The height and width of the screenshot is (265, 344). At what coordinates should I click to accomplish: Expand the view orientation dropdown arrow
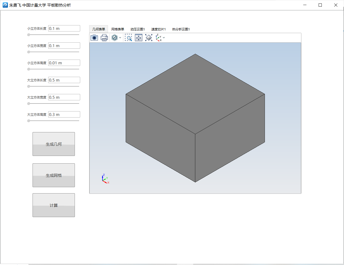click(x=164, y=38)
